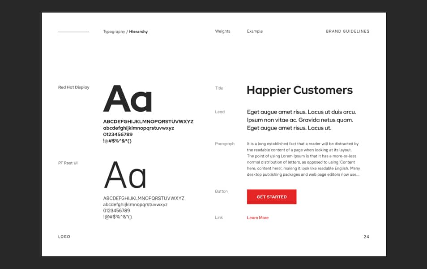Click the GET STARTED button

(x=271, y=196)
